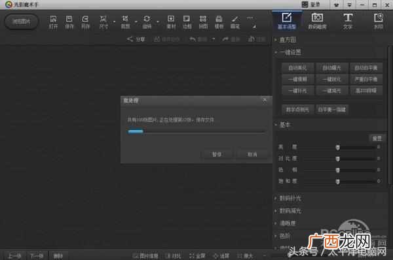Viewport: 393px width, 260px height.
Task: Click the Save (保存) toolbar icon
Action: 69,19
